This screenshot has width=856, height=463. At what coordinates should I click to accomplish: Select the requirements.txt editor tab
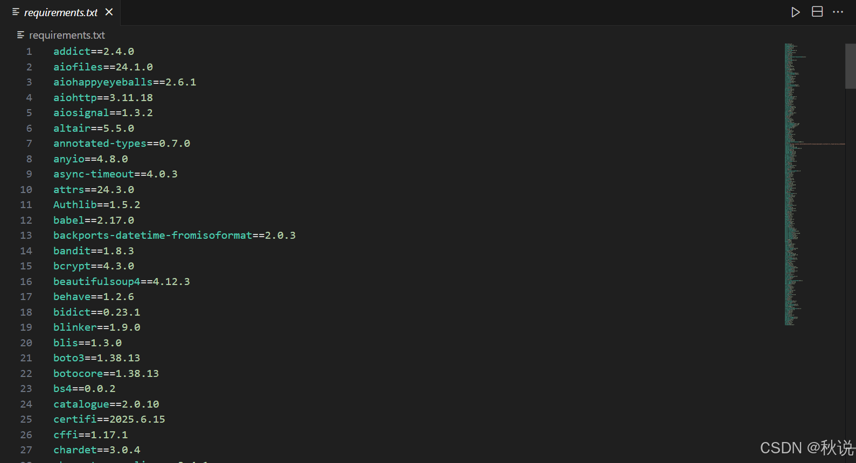(x=60, y=12)
